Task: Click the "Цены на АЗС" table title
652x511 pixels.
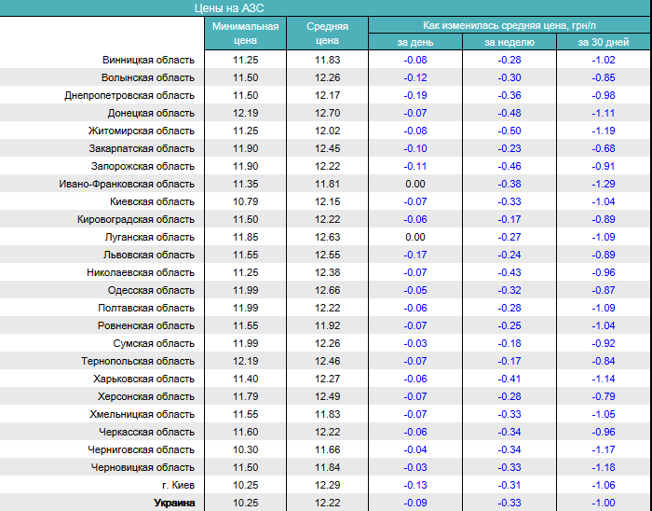Action: (x=241, y=7)
